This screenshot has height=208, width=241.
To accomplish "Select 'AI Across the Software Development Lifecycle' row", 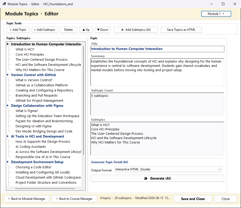I will click(x=48, y=152).
